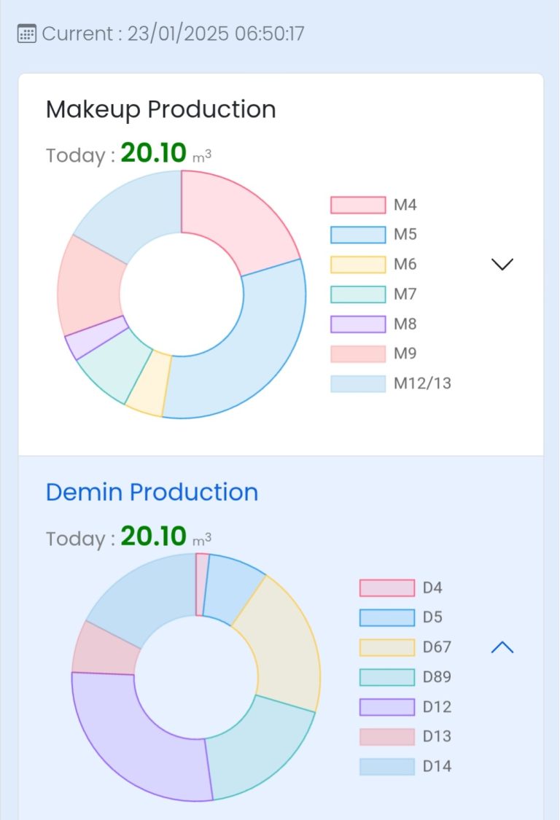560x820 pixels.
Task: Toggle M5 series in Makeup legend
Action: tap(357, 235)
